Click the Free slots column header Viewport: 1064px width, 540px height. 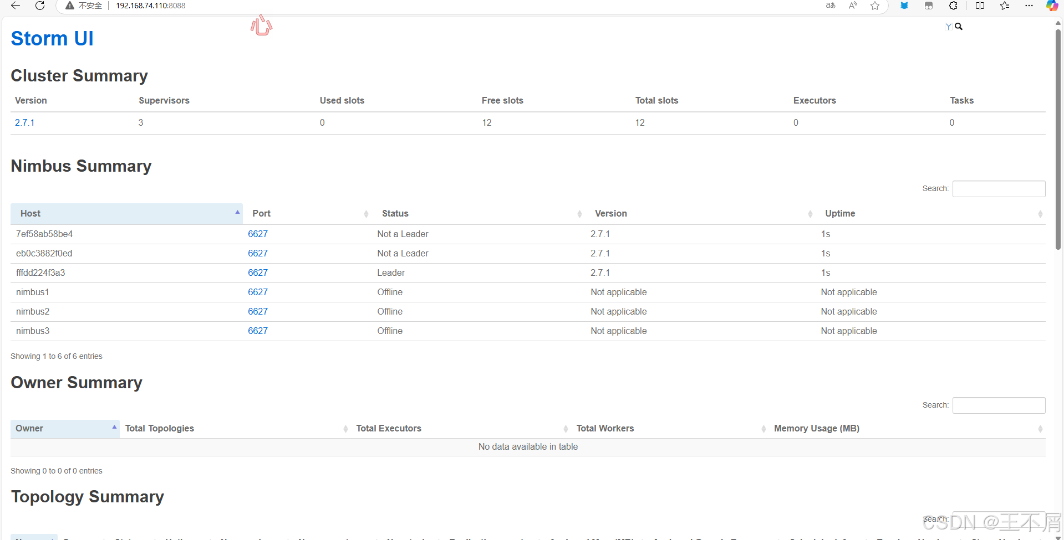coord(502,100)
